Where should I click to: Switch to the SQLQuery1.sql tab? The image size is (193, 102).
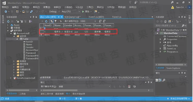click(x=73, y=17)
